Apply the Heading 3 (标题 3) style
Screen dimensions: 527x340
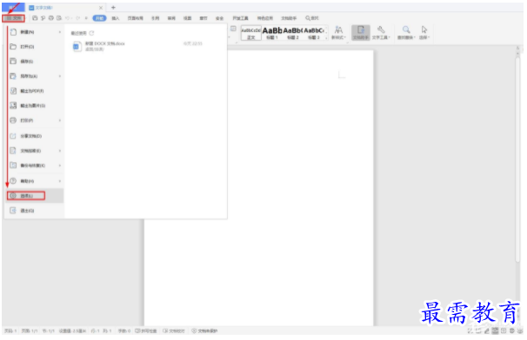click(x=314, y=33)
